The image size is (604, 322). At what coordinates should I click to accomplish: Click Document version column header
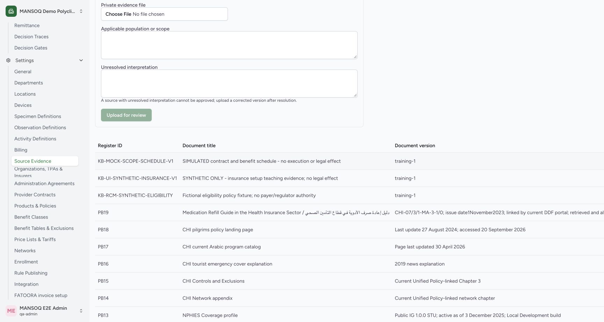point(415,146)
